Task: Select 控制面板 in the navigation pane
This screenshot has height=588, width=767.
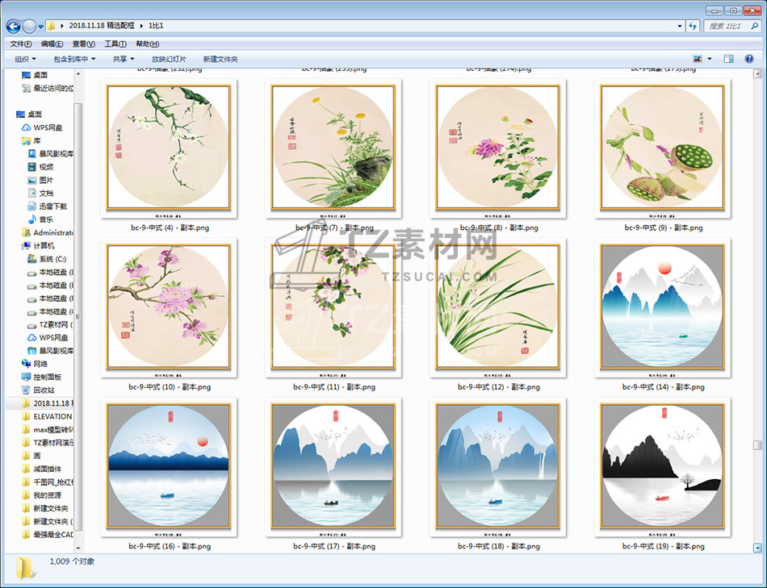Action: pyautogui.click(x=48, y=377)
